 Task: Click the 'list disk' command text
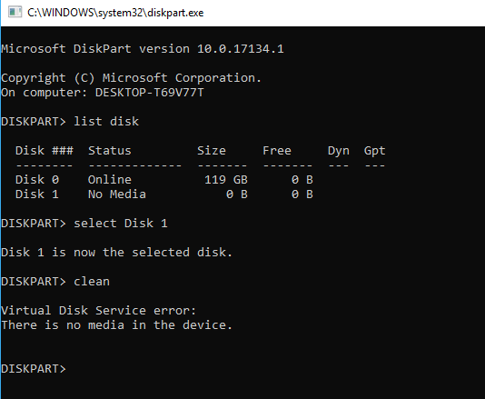pos(106,122)
